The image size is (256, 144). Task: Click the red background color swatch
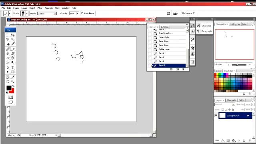[x=12, y=91]
